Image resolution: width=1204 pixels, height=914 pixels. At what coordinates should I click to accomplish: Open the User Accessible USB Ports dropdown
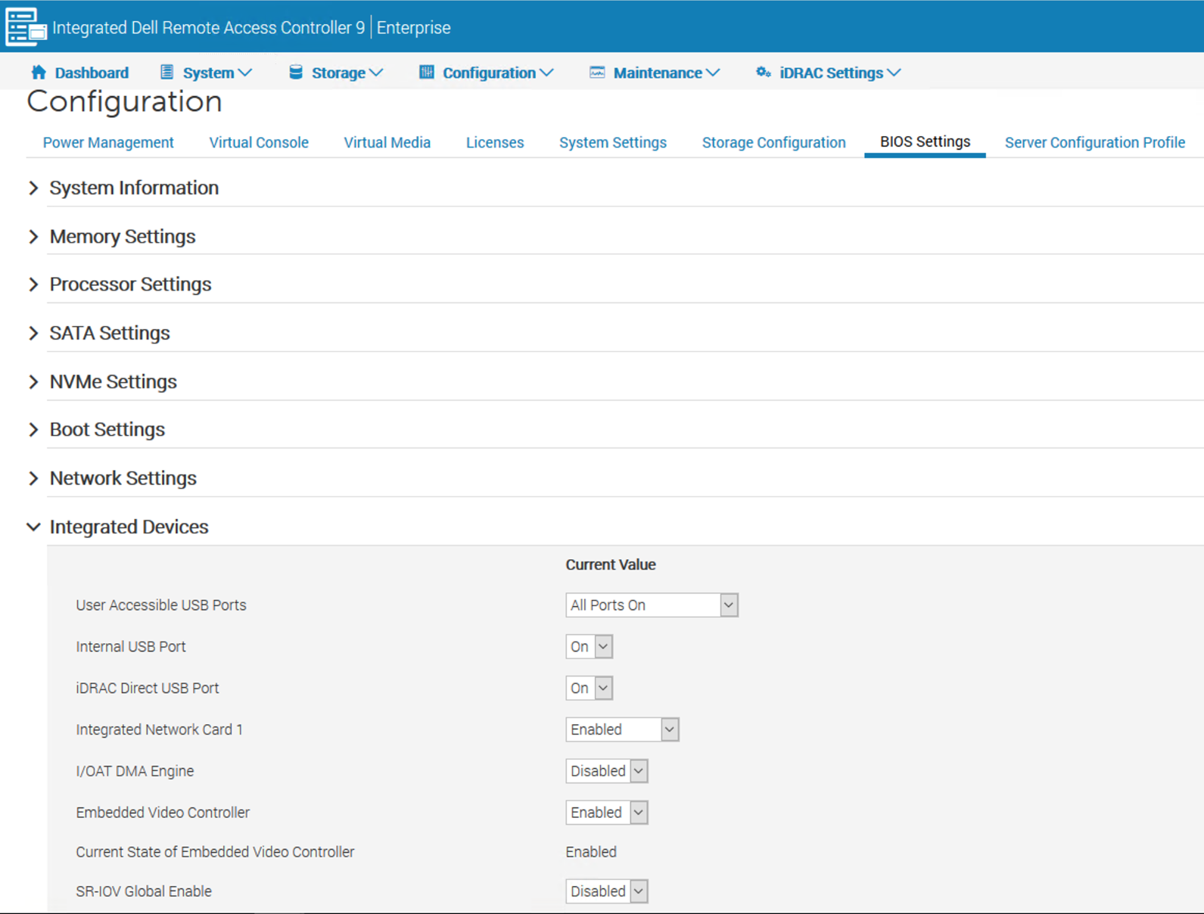[652, 605]
